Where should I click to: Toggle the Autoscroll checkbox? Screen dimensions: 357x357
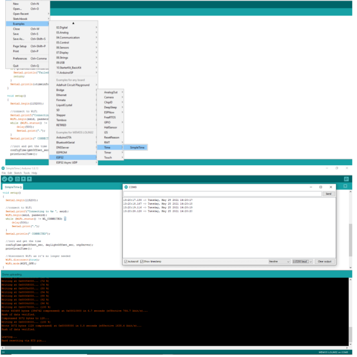tap(126, 261)
